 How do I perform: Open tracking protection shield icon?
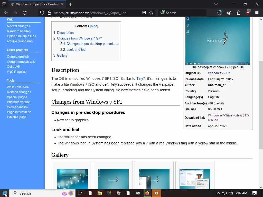coord(42,13)
